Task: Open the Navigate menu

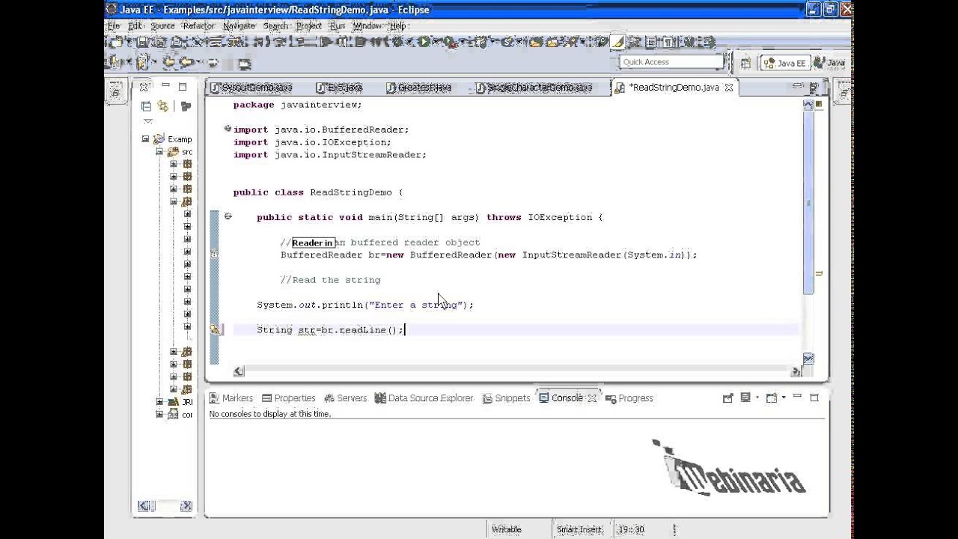Action: (239, 25)
